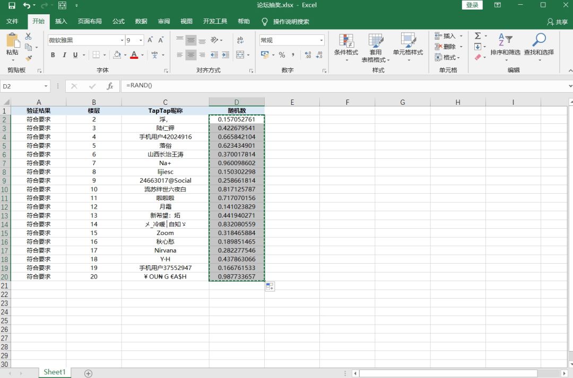
Task: Click the Clear eraser icon
Action: [477, 57]
